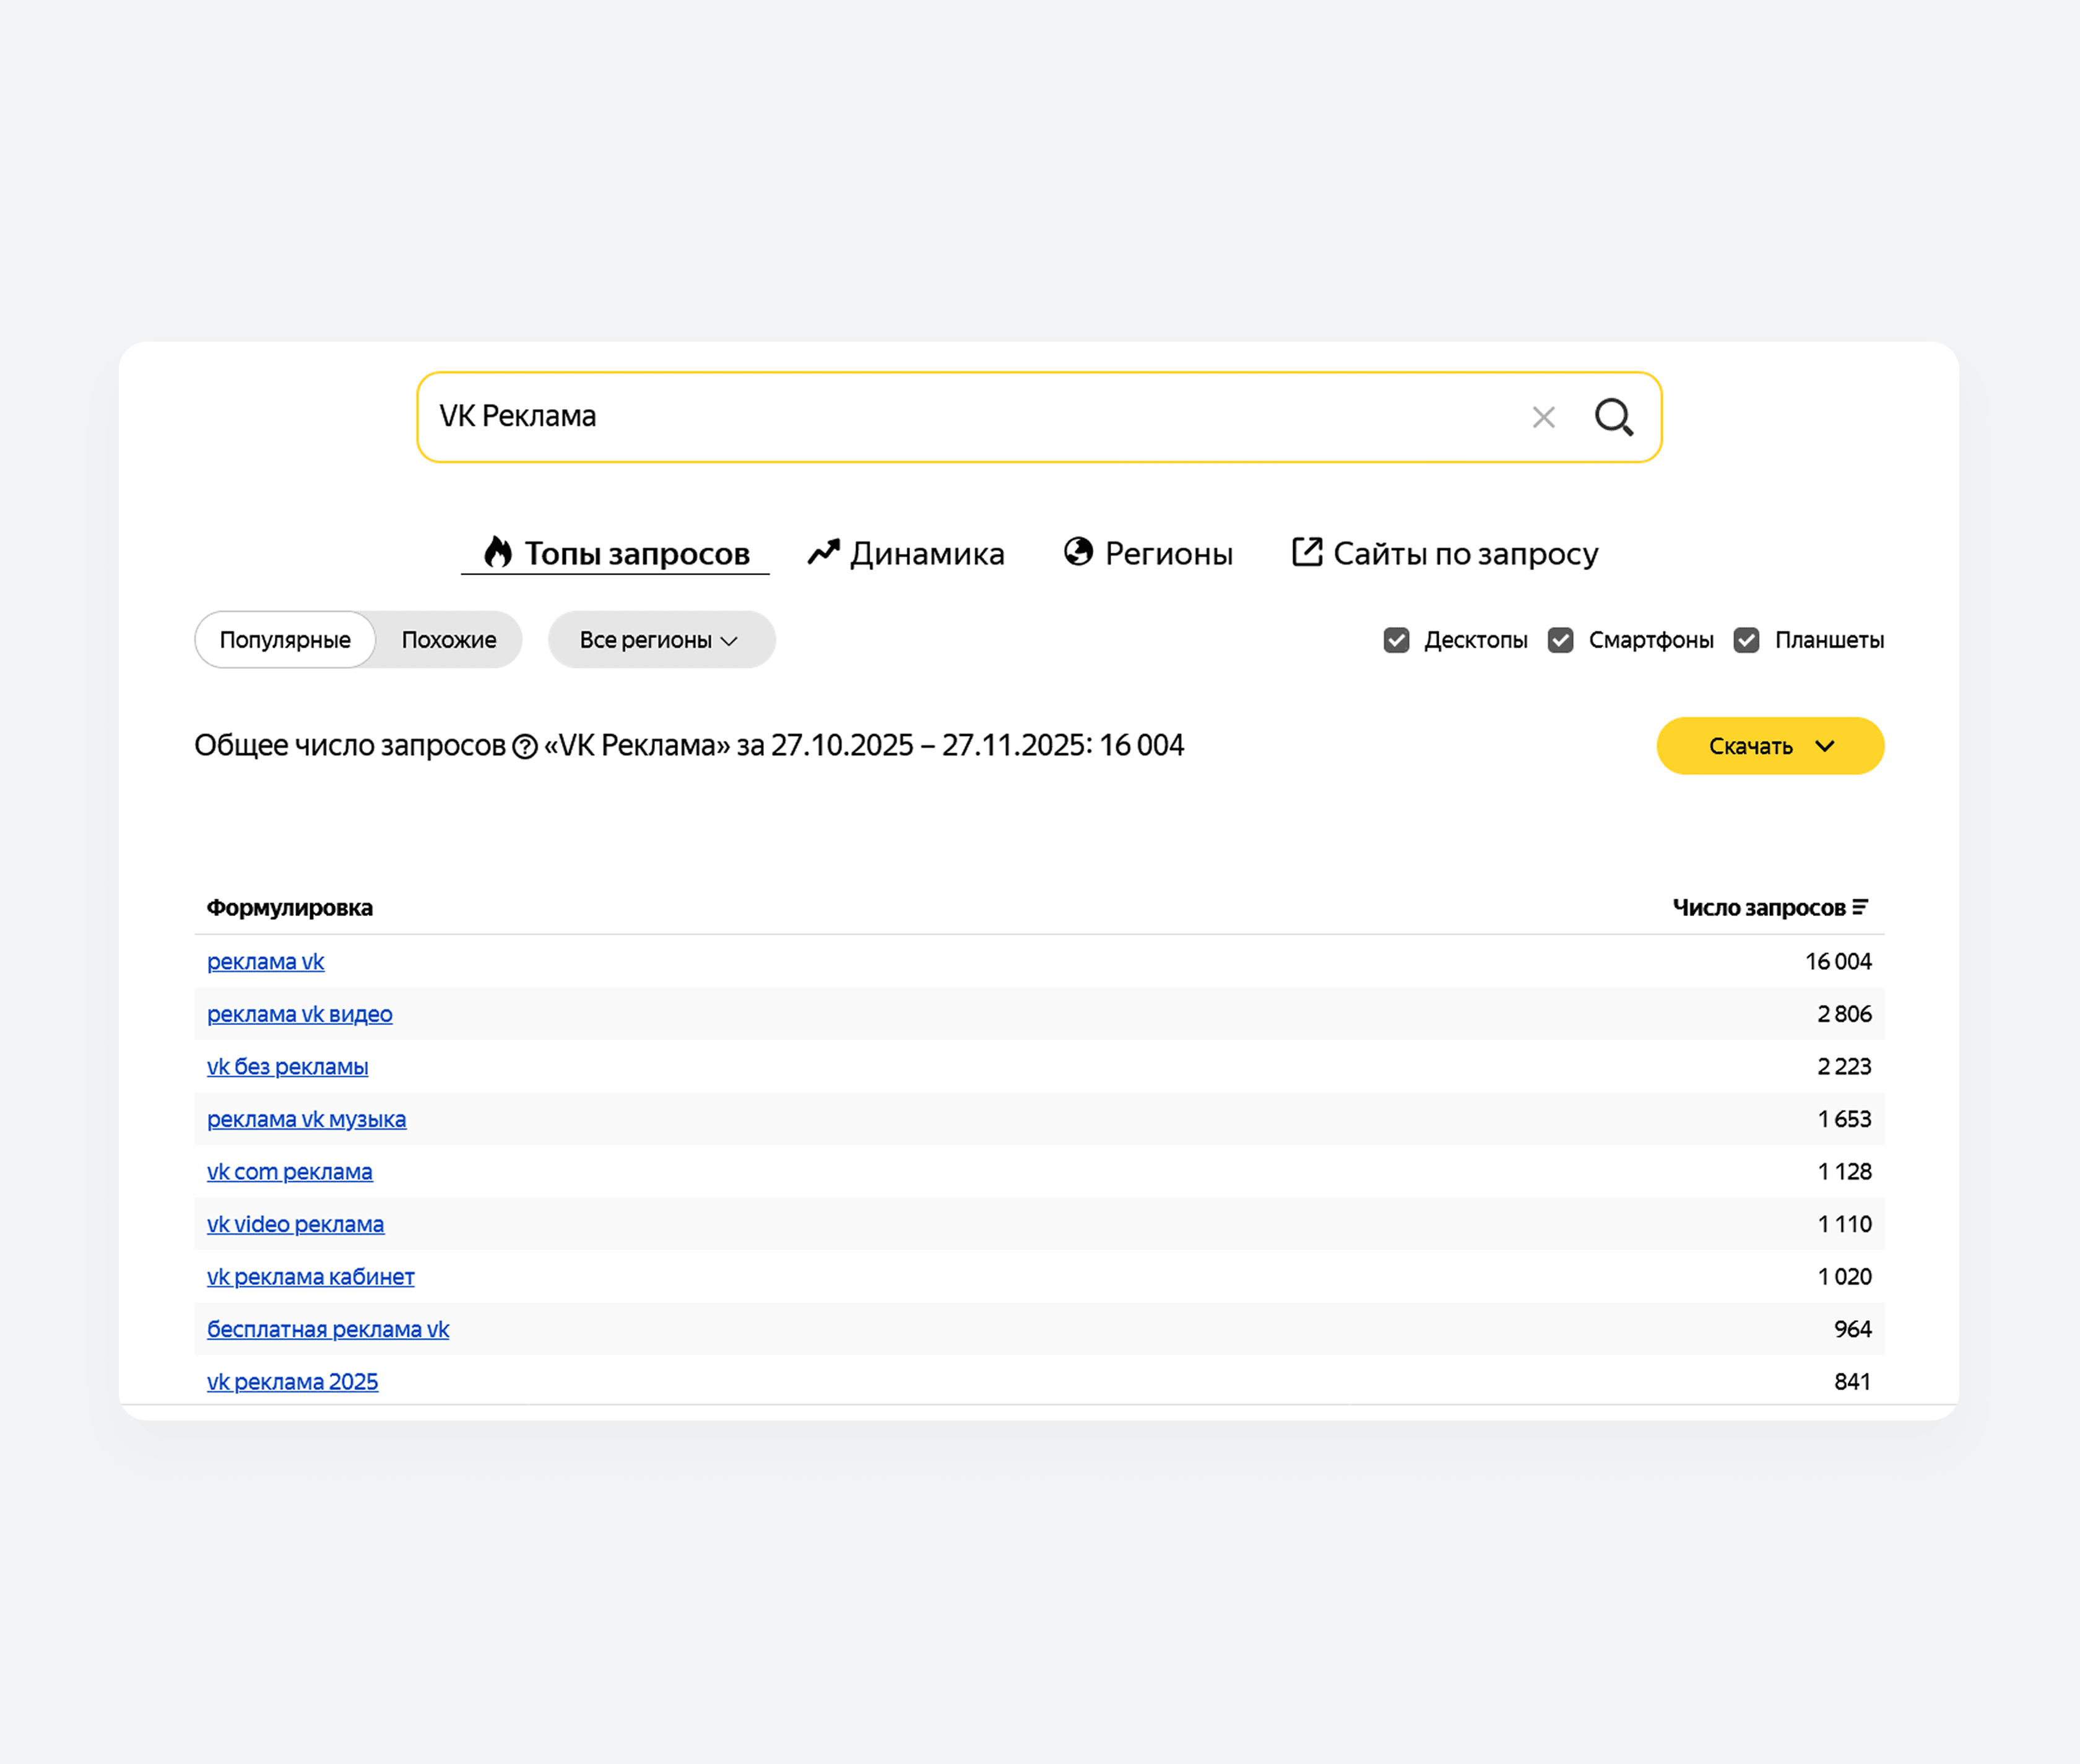Screen dimensions: 2080x1764
Task: Toggle the Смартфоны checkbox
Action: click(x=1560, y=640)
